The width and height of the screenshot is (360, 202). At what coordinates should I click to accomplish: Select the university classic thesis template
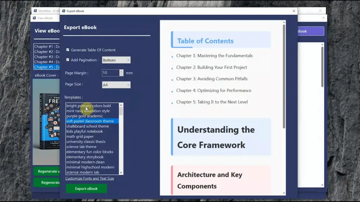[x=86, y=142]
